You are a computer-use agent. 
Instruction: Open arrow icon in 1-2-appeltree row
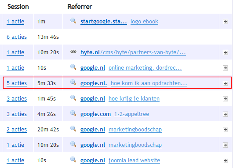coord(225,114)
